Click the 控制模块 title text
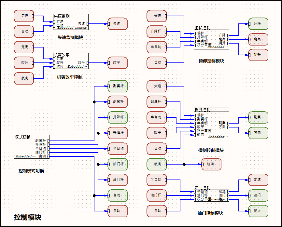 point(28,218)
